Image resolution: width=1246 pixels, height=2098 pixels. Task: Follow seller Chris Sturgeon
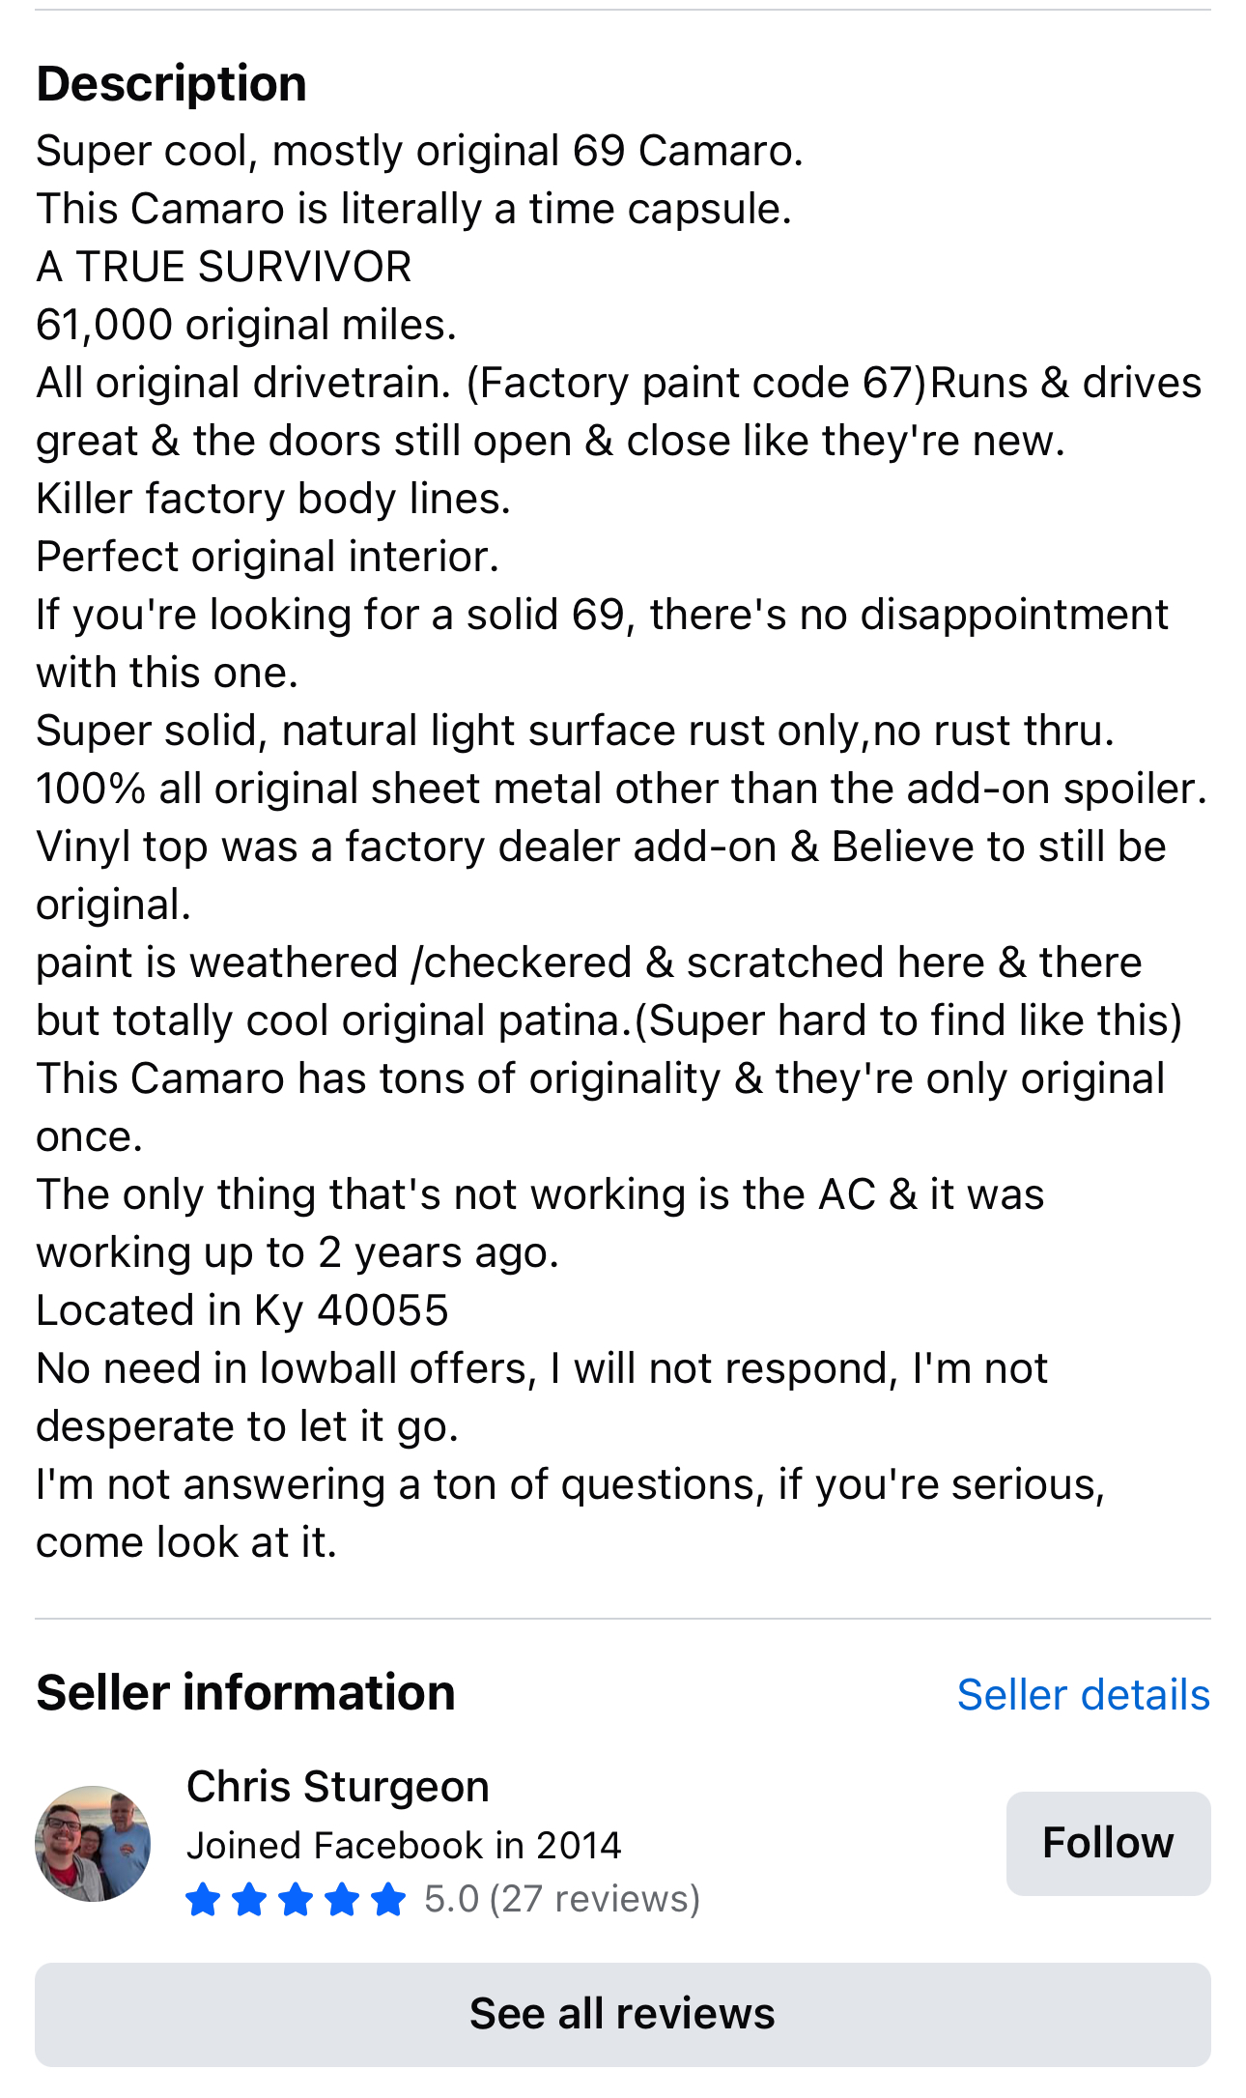coord(1108,1843)
